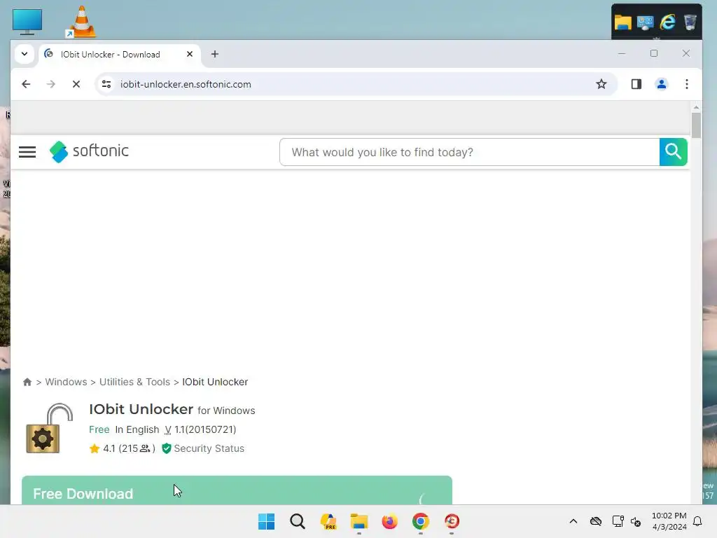Click the Free license label

tap(99, 429)
